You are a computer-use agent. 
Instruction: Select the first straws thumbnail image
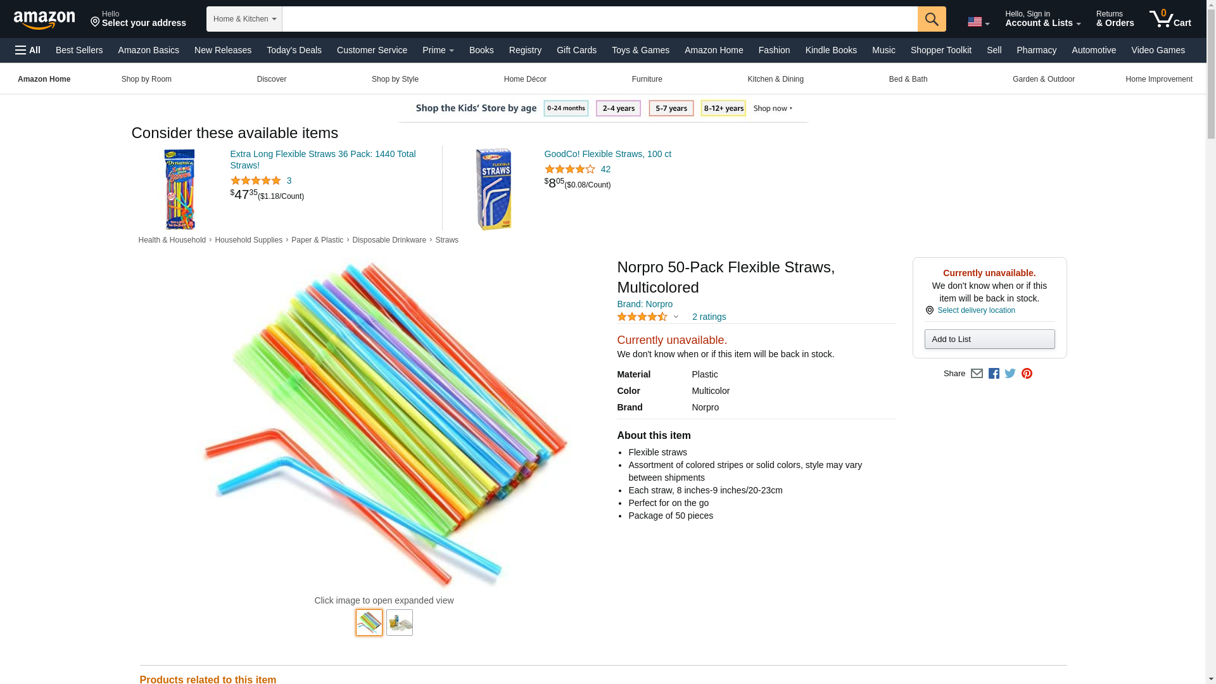coord(369,623)
